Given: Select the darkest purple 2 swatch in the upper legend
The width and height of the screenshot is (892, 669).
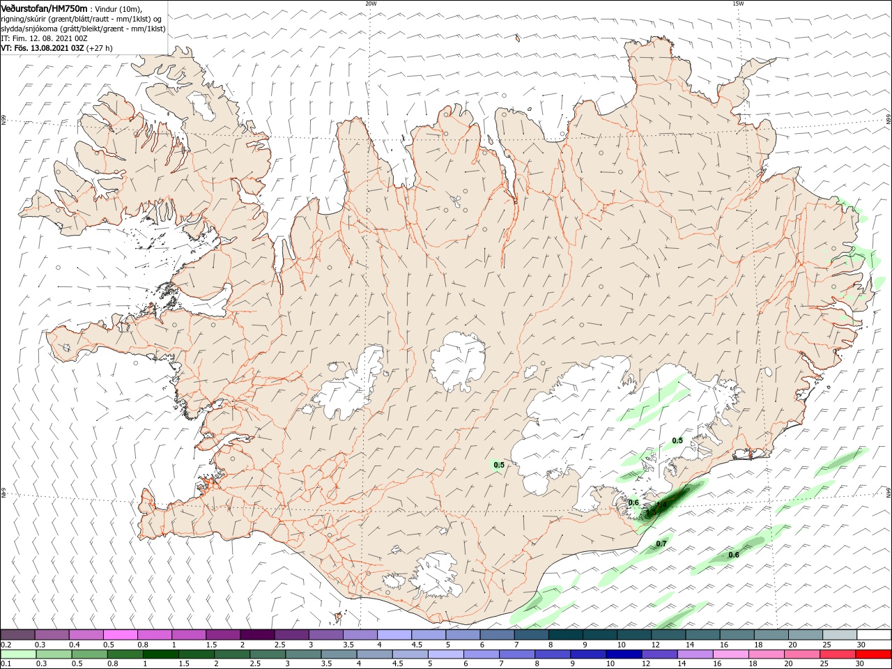Looking at the screenshot, I should tap(257, 635).
